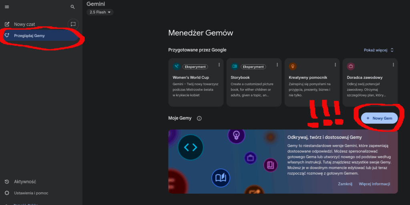
Task: Open the hamburger main menu
Action: 7,7
